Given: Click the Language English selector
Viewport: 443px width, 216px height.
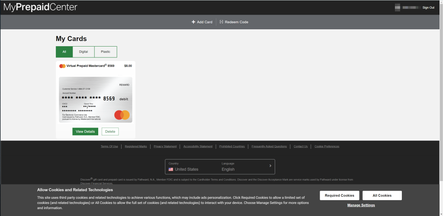Looking at the screenshot, I should pyautogui.click(x=228, y=167).
